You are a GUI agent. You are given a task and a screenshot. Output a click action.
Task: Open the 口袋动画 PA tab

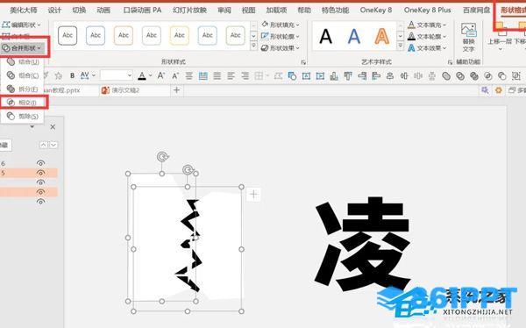pyautogui.click(x=142, y=11)
